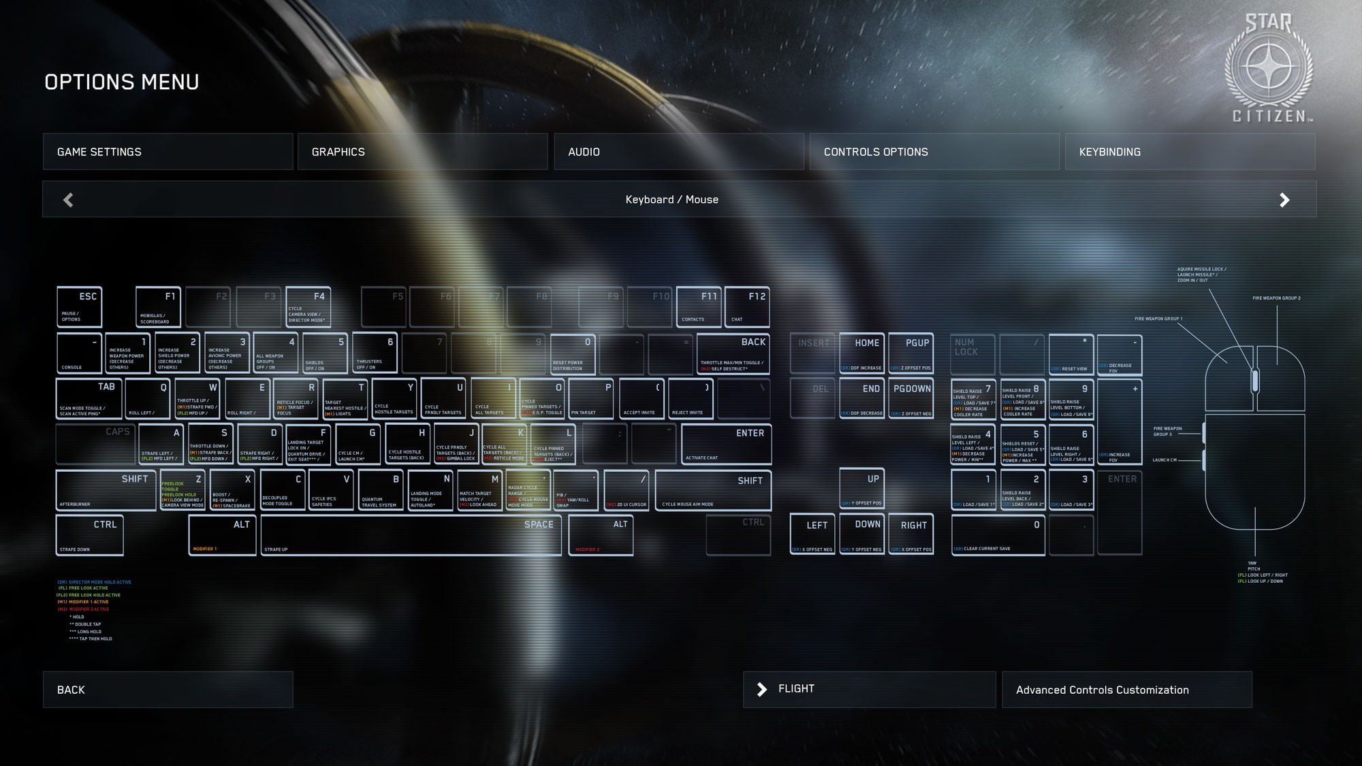Viewport: 1362px width, 766px height.
Task: Select the D key, Strafe Right
Action: coord(259,444)
